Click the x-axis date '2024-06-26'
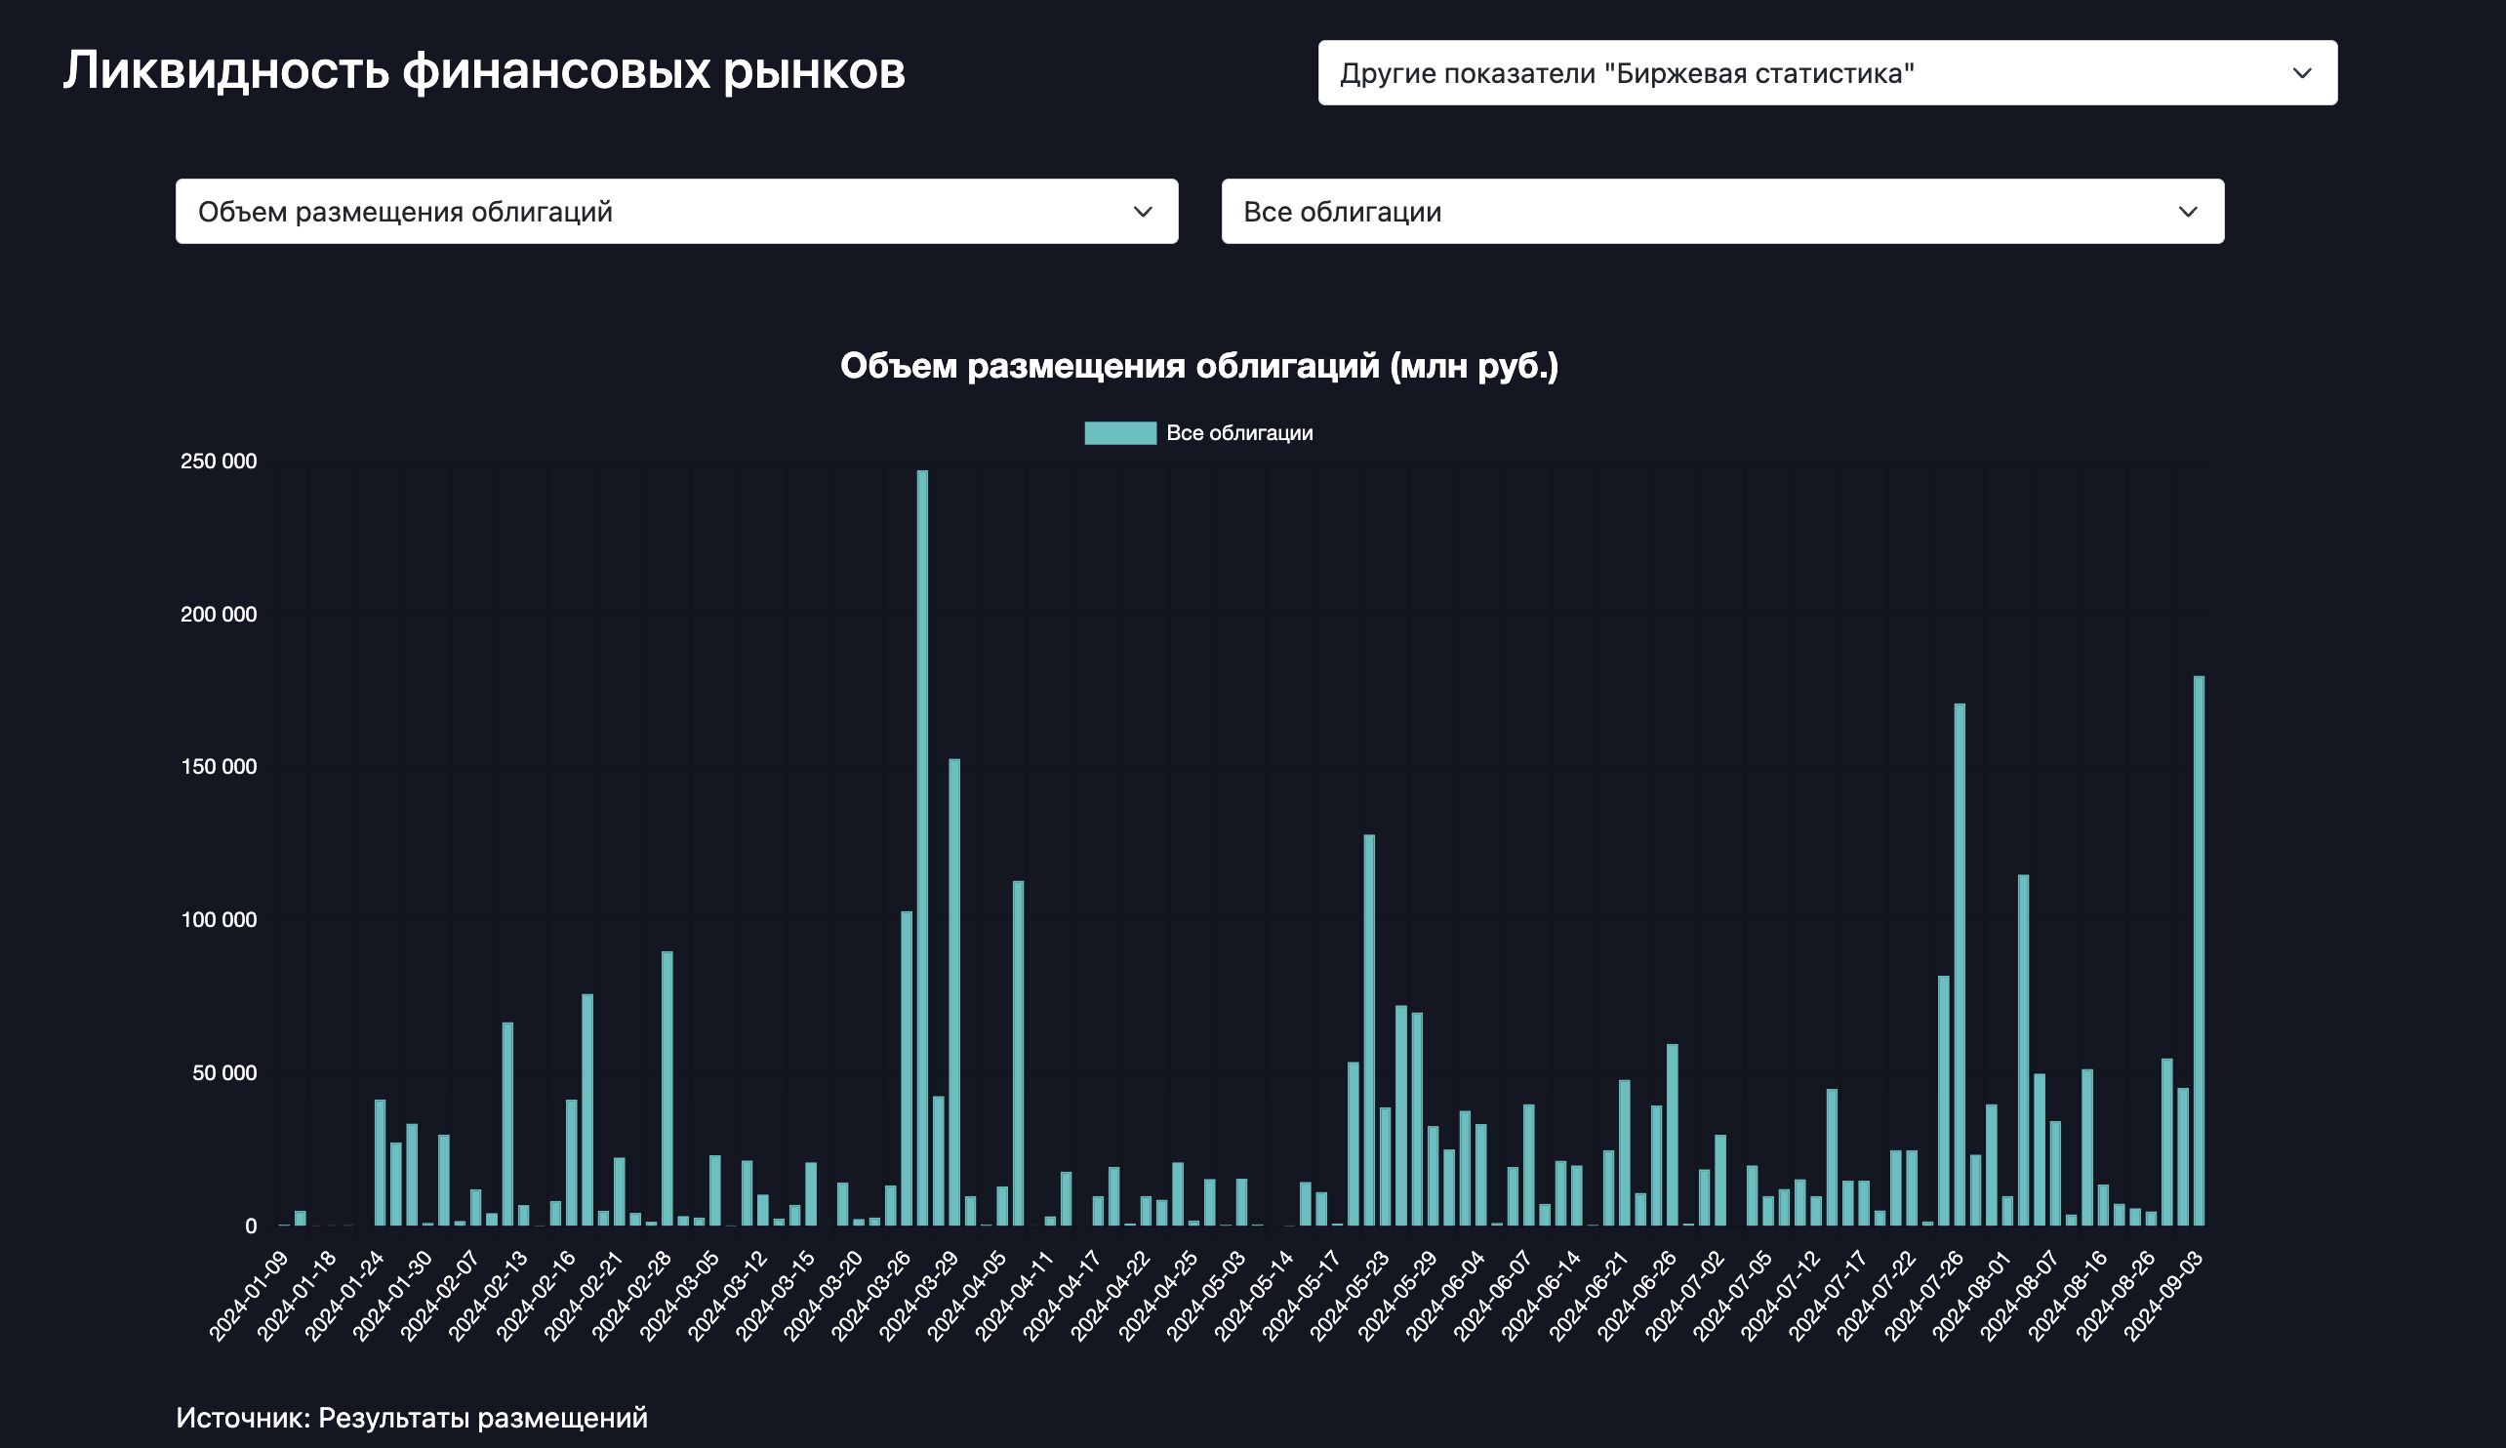The width and height of the screenshot is (2506, 1448). point(1637,1297)
